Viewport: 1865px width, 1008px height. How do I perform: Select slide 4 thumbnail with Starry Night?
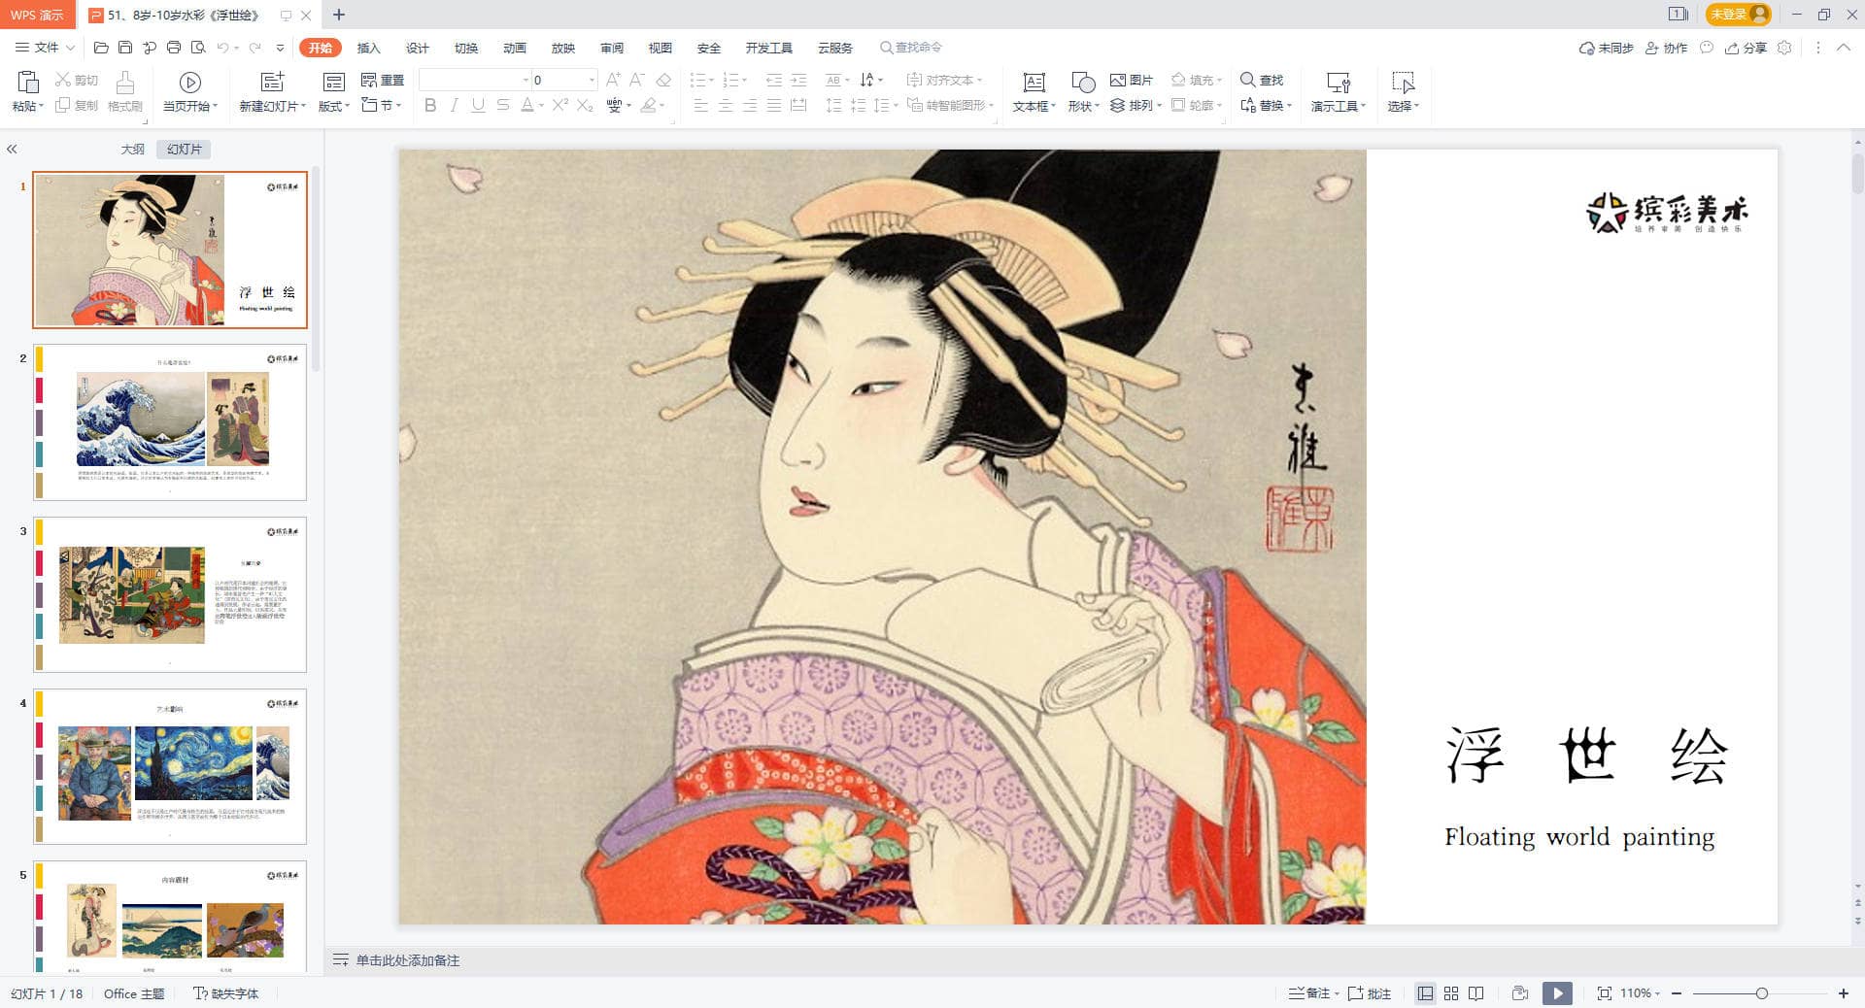pos(170,766)
